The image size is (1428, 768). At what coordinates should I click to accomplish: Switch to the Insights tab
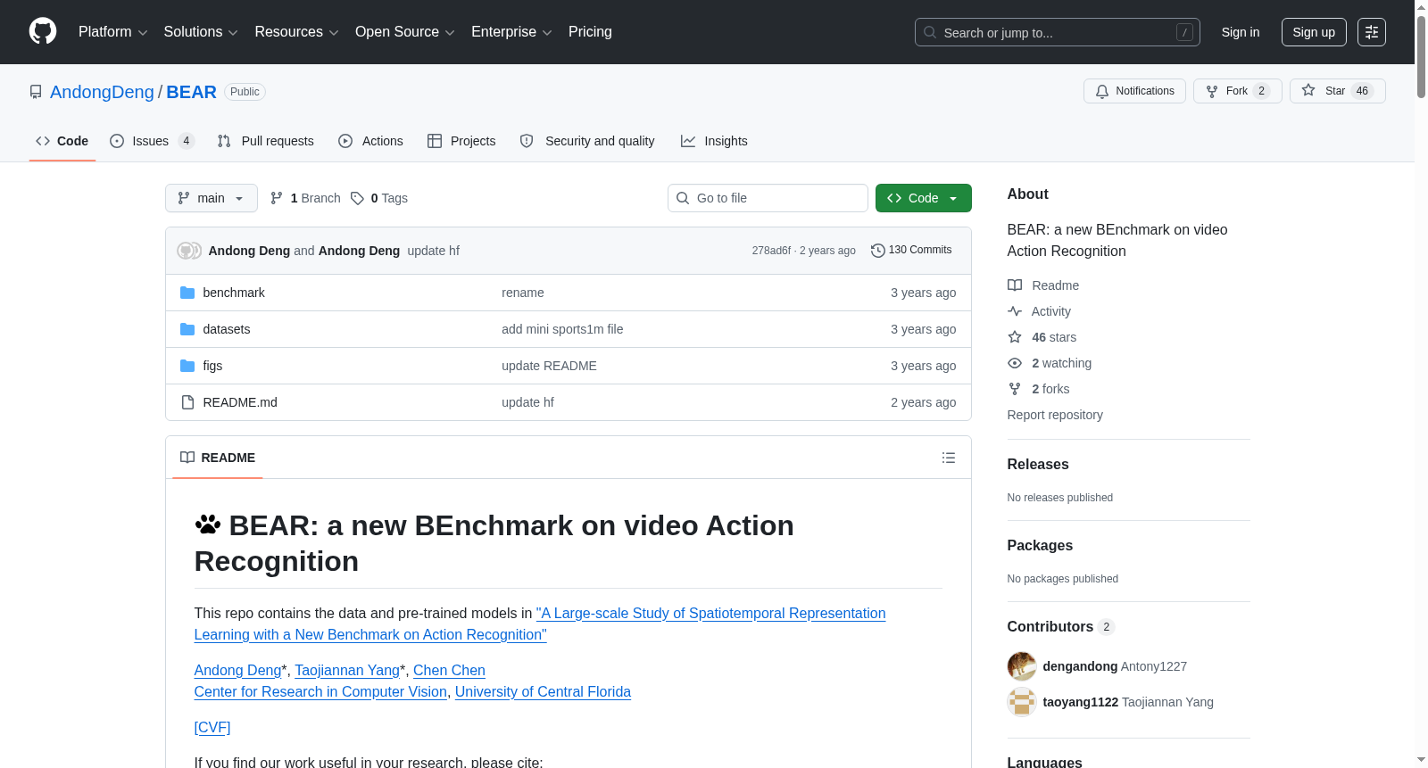pos(714,141)
